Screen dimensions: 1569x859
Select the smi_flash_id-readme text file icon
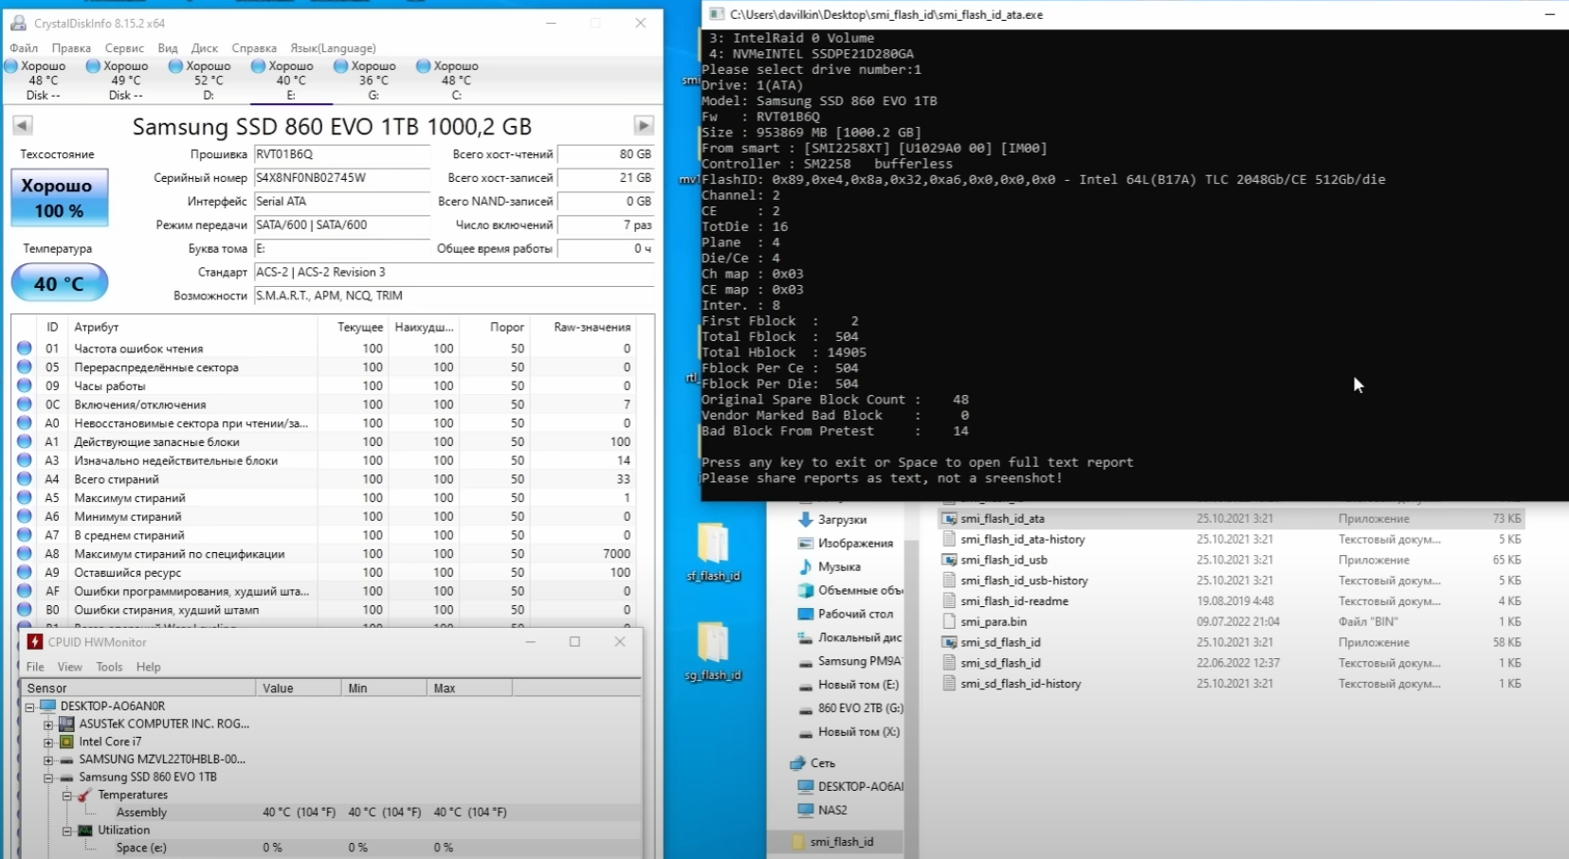949,600
